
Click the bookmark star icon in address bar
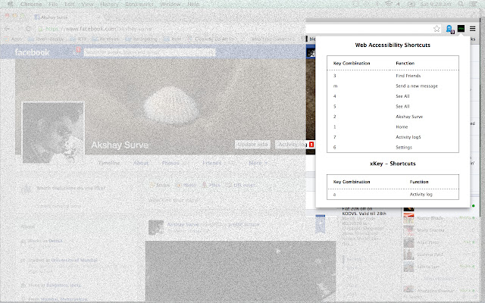pos(437,29)
